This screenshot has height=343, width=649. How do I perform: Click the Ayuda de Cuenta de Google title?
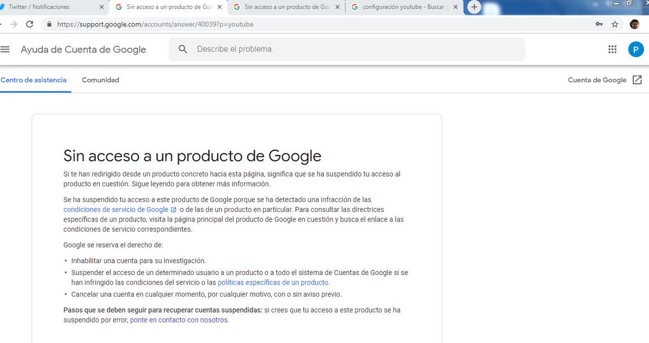[83, 49]
